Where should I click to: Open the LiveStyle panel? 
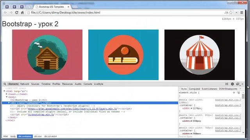pos(98,84)
